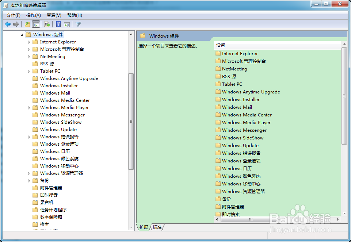The width and height of the screenshot is (351, 242).
Task: Switch to the 扩展 tab
Action: click(x=144, y=227)
